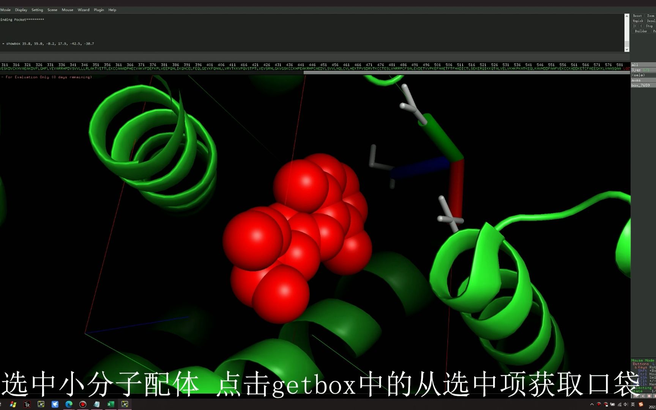
Task: Click the red recording tray icon
Action: coord(599,405)
